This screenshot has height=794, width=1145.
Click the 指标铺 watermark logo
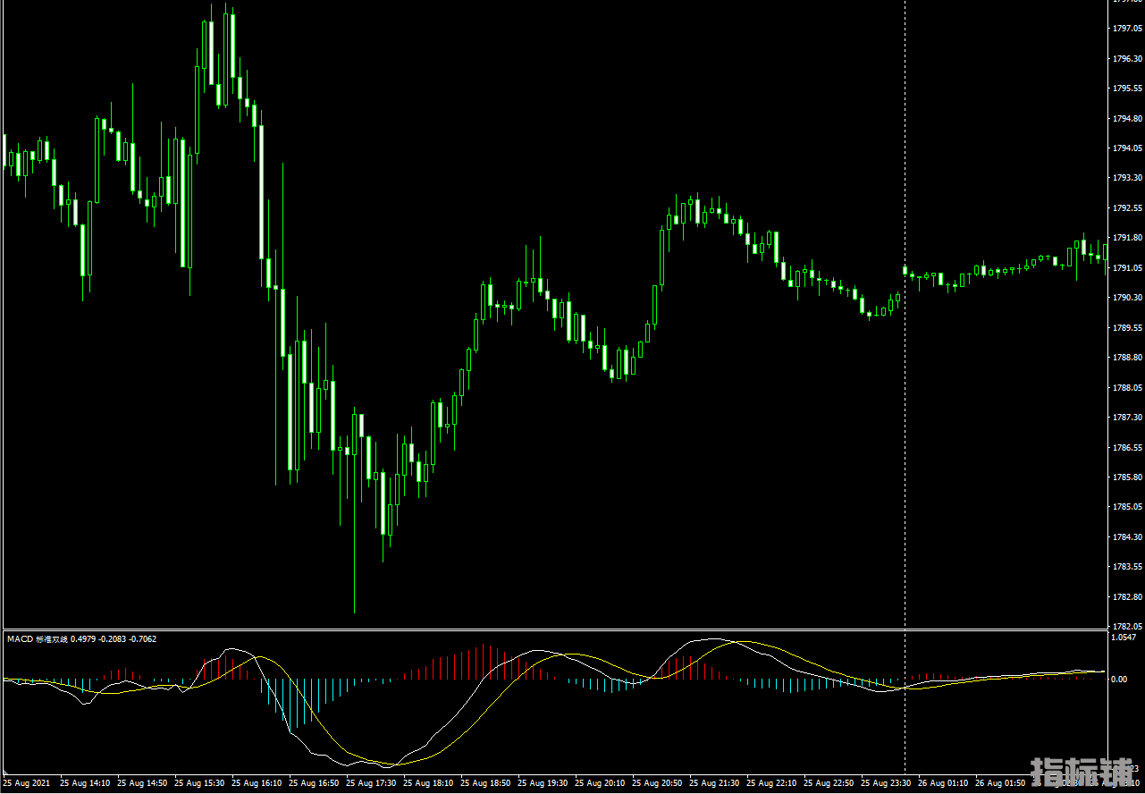click(1081, 772)
